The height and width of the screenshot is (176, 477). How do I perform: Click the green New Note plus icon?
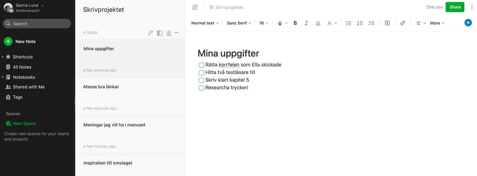(x=8, y=41)
